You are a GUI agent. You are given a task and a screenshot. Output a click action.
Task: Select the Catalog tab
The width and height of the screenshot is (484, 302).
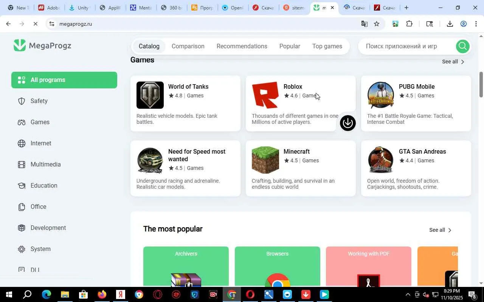pyautogui.click(x=149, y=46)
